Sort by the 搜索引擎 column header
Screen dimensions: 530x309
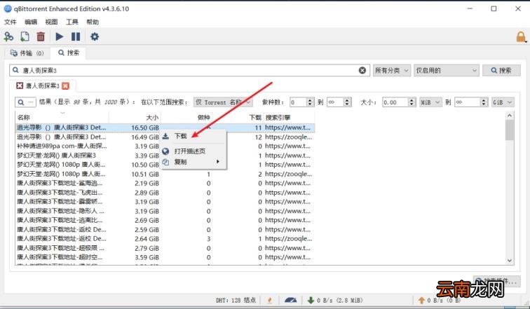(289, 117)
